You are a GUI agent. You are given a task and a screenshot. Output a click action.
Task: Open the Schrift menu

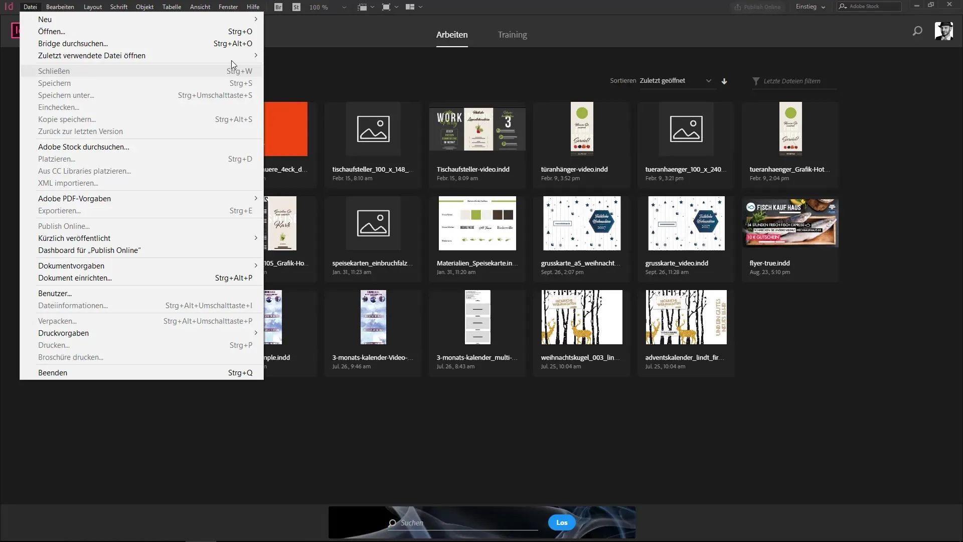click(x=119, y=7)
